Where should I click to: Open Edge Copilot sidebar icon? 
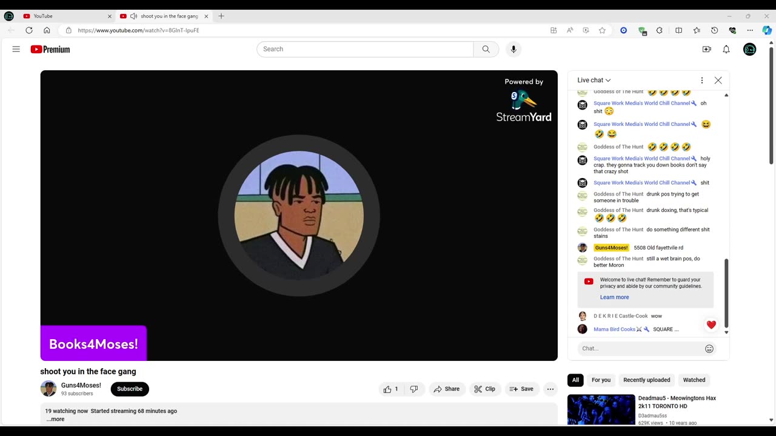click(x=767, y=30)
